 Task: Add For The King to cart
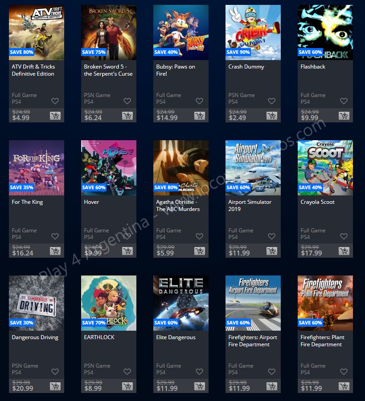55,251
